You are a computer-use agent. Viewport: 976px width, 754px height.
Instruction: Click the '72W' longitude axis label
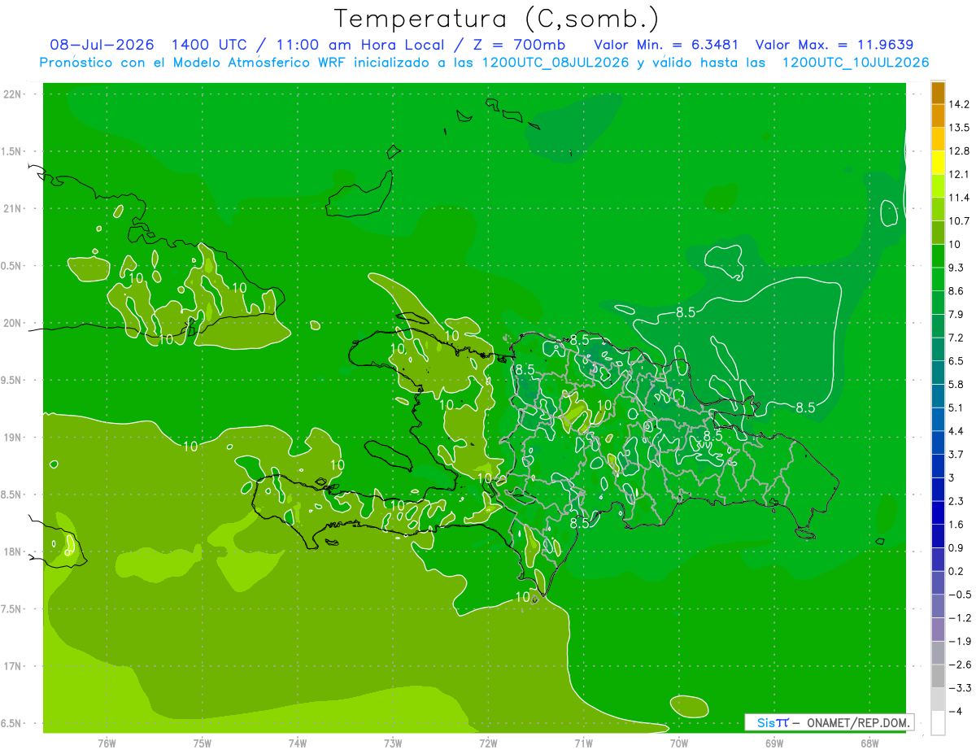click(488, 743)
